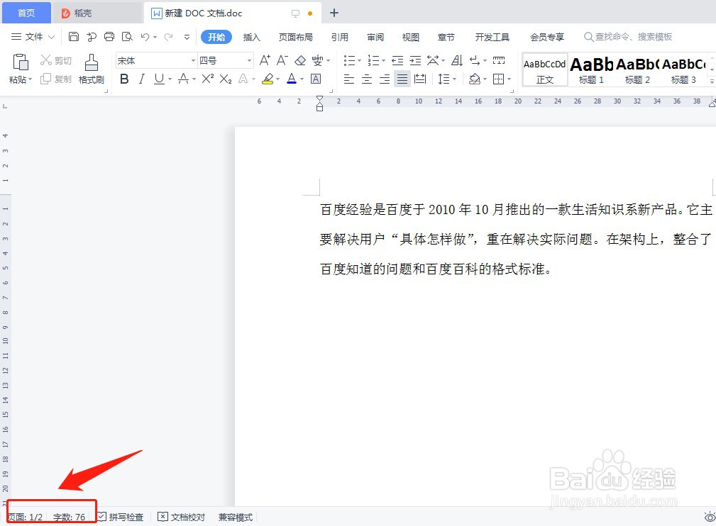This screenshot has height=526, width=716.
Task: Open the 开发工具 tab
Action: pyautogui.click(x=492, y=37)
